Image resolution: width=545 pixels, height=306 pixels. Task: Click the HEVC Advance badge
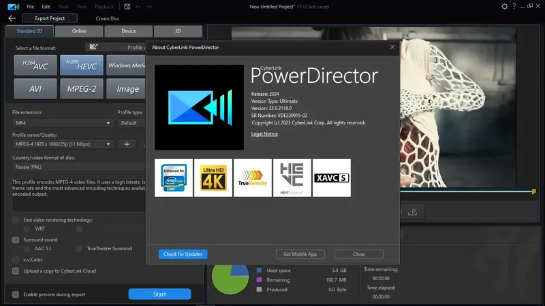(292, 178)
